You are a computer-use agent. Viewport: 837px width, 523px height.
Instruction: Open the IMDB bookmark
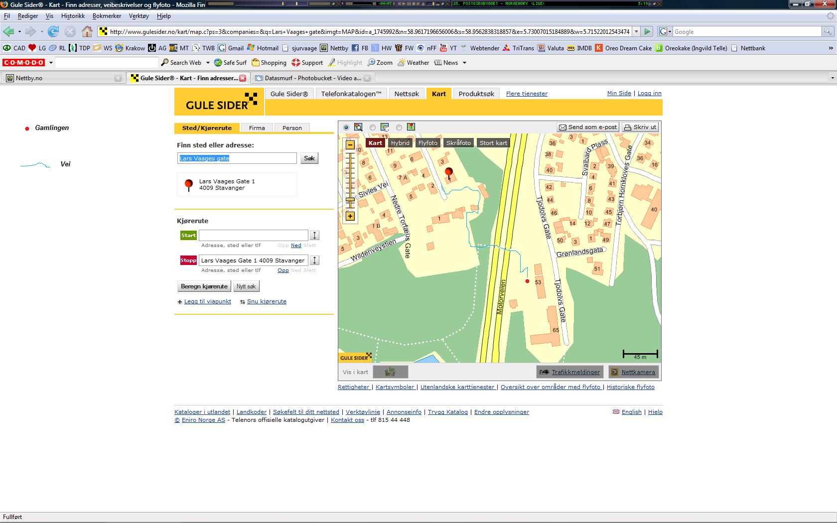pyautogui.click(x=579, y=48)
